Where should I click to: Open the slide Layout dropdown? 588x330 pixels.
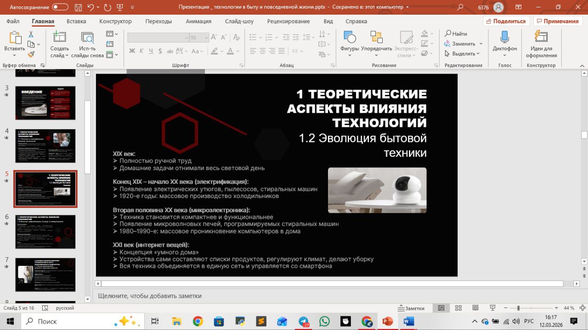click(x=112, y=34)
